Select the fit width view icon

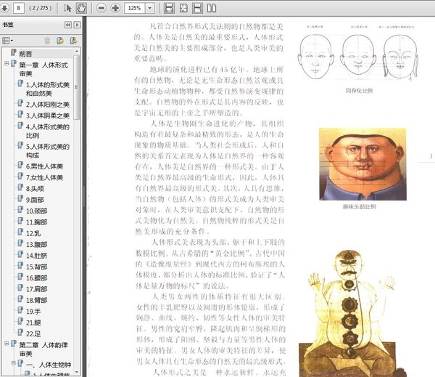197,8
